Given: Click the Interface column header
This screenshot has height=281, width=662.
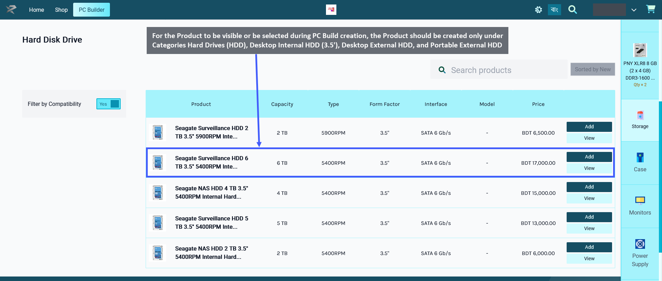Looking at the screenshot, I should (x=436, y=104).
